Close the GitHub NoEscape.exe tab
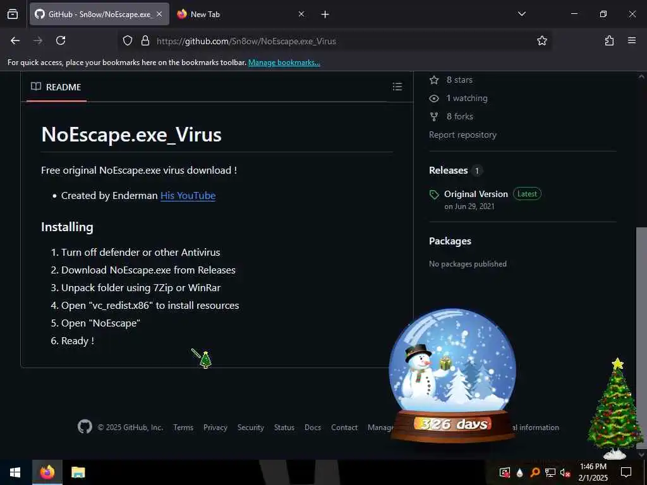 (159, 14)
